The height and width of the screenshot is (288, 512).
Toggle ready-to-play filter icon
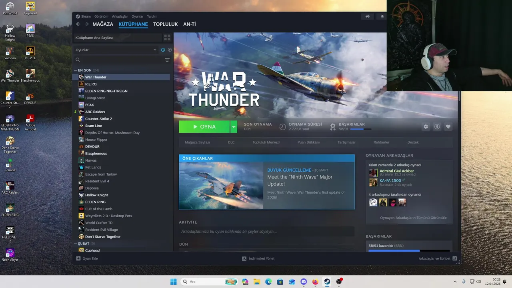coord(170,50)
